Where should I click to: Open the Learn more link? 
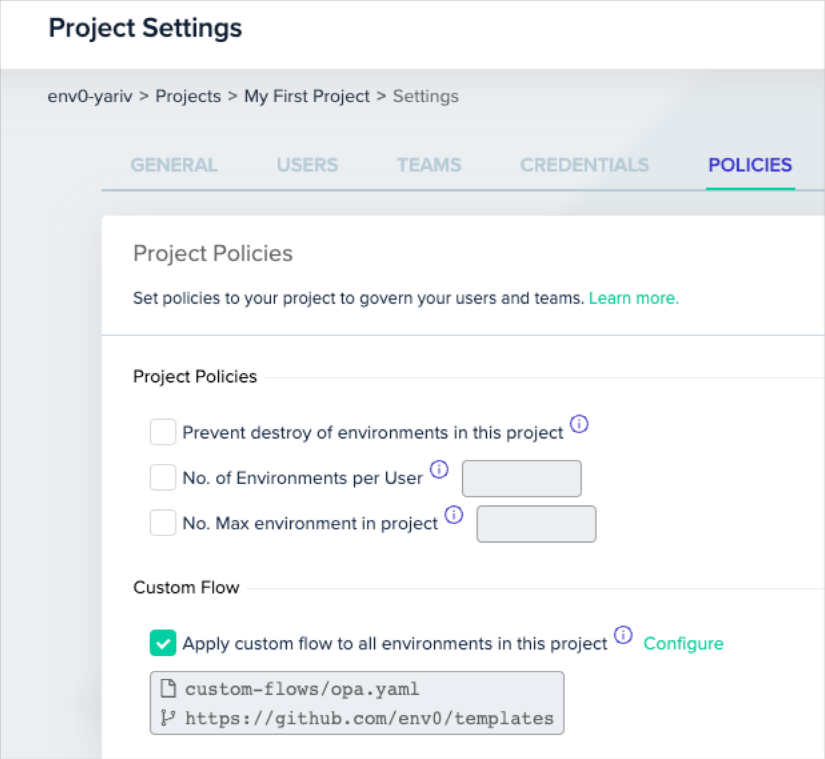pyautogui.click(x=633, y=298)
